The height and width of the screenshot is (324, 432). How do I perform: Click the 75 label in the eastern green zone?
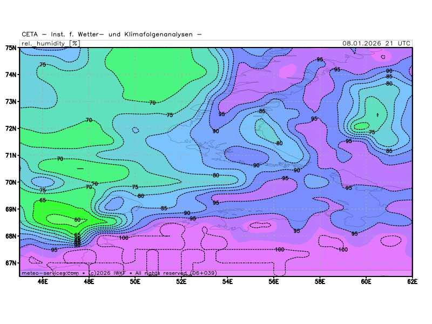(372, 132)
